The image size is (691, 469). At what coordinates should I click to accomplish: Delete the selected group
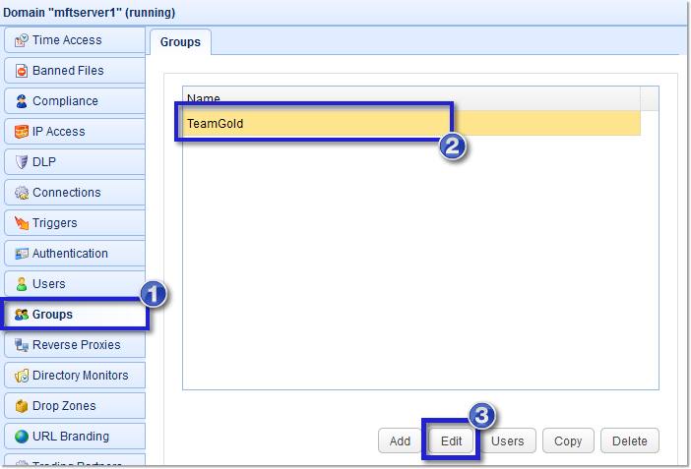click(x=629, y=441)
